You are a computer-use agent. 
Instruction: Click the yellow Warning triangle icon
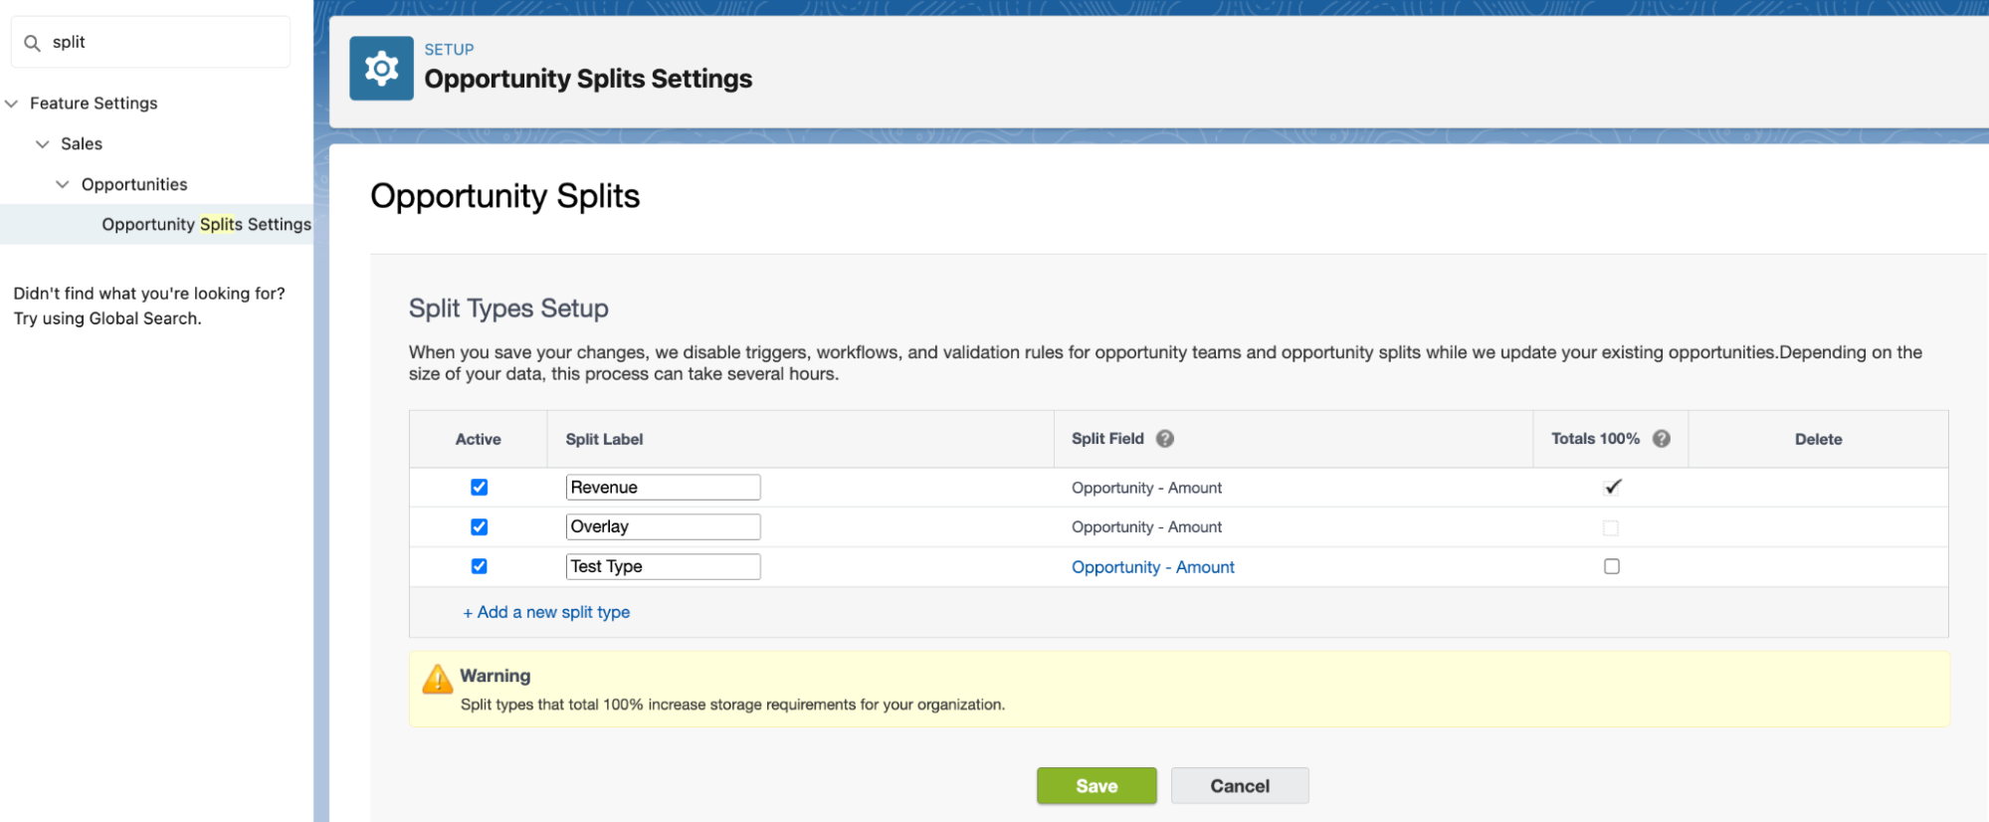(437, 679)
